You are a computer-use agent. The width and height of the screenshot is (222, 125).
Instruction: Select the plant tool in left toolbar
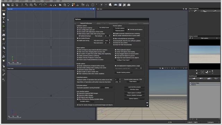pos(4,27)
